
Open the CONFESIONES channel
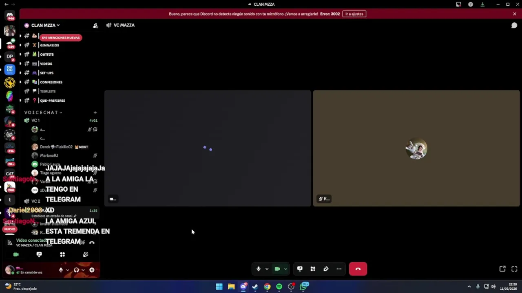[x=51, y=82]
